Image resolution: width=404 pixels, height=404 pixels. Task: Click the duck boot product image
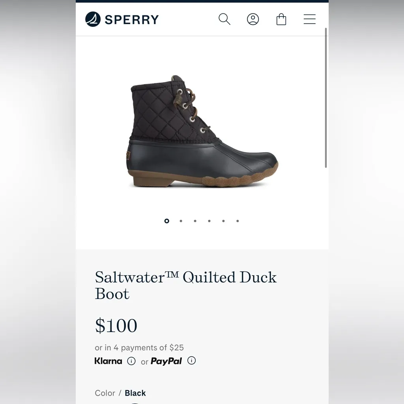coord(202,130)
